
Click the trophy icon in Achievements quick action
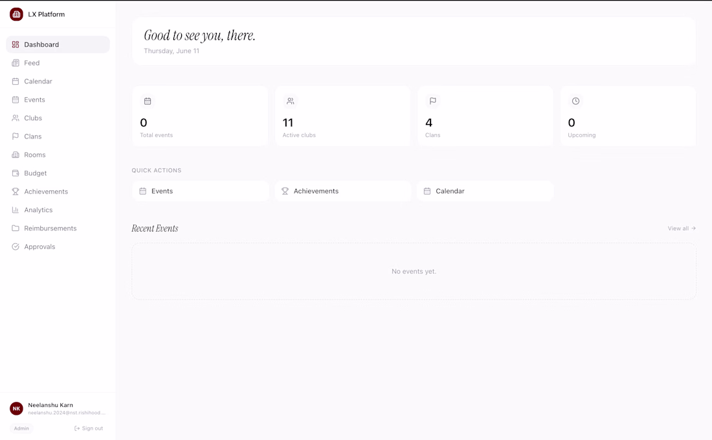(x=285, y=191)
